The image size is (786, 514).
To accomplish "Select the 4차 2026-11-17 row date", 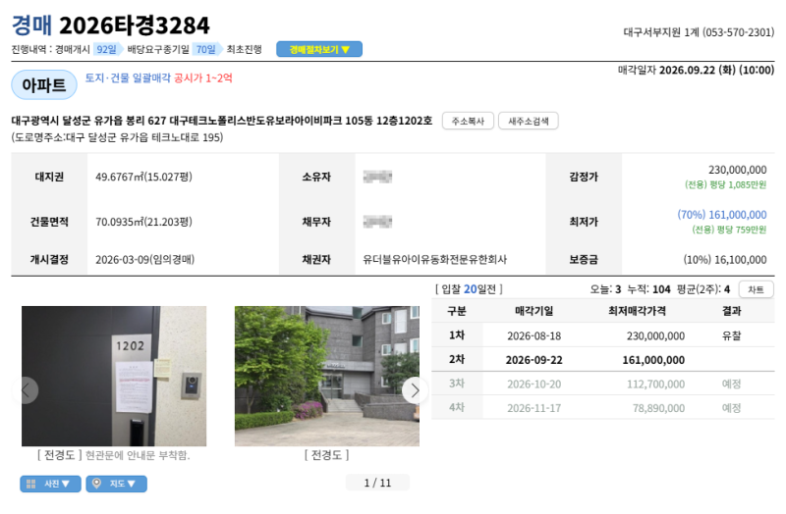I will [x=533, y=408].
